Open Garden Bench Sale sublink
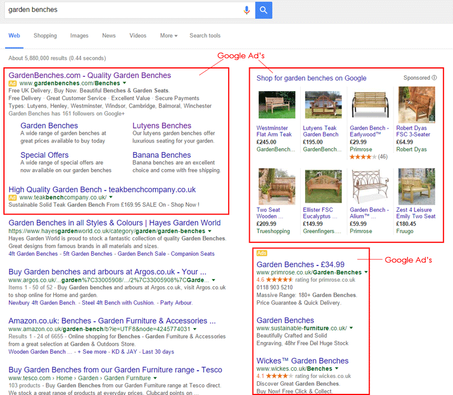The width and height of the screenshot is (453, 395). 142,254
